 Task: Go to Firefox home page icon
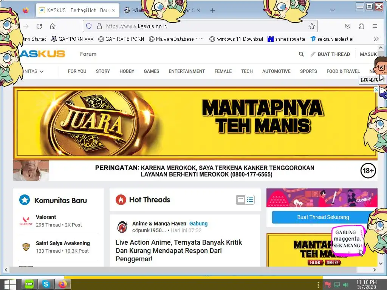(53, 26)
